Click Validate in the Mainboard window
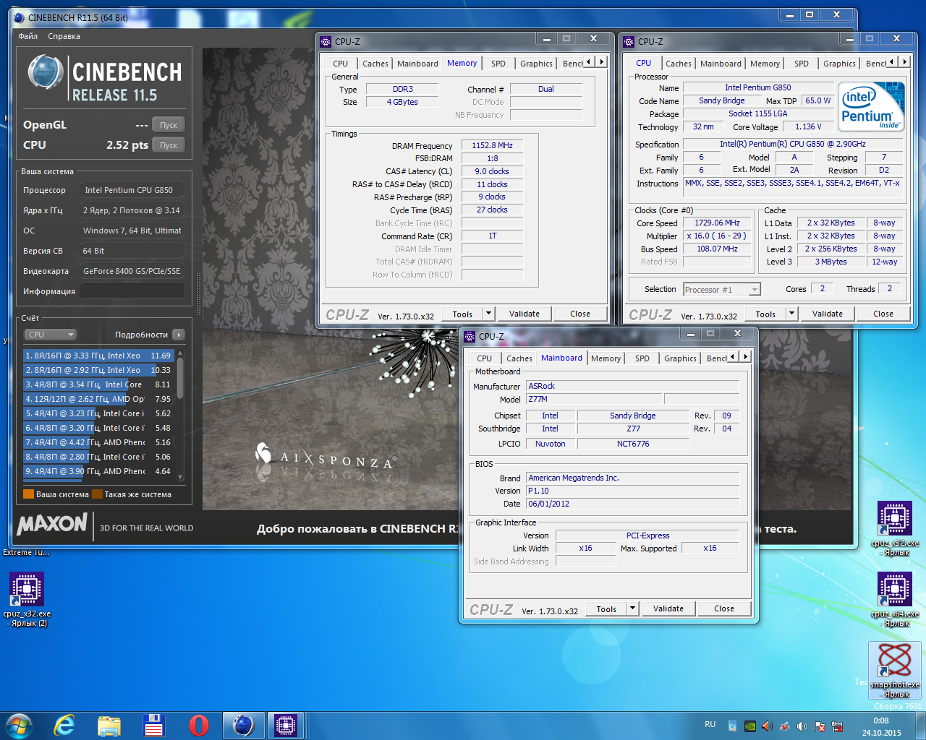 tap(668, 608)
